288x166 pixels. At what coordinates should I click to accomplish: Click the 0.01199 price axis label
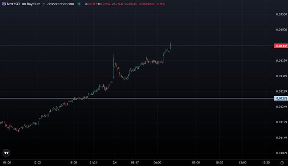[281, 122]
